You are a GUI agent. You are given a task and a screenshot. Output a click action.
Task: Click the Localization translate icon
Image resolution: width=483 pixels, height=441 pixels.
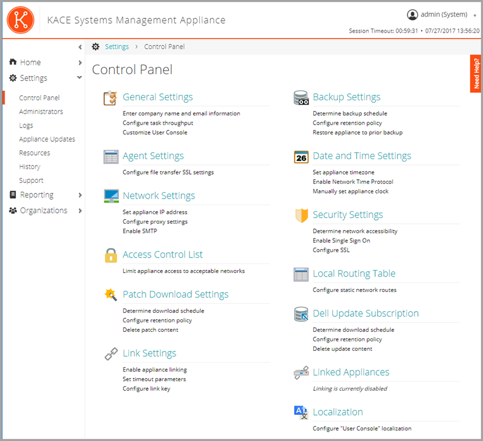tap(301, 412)
